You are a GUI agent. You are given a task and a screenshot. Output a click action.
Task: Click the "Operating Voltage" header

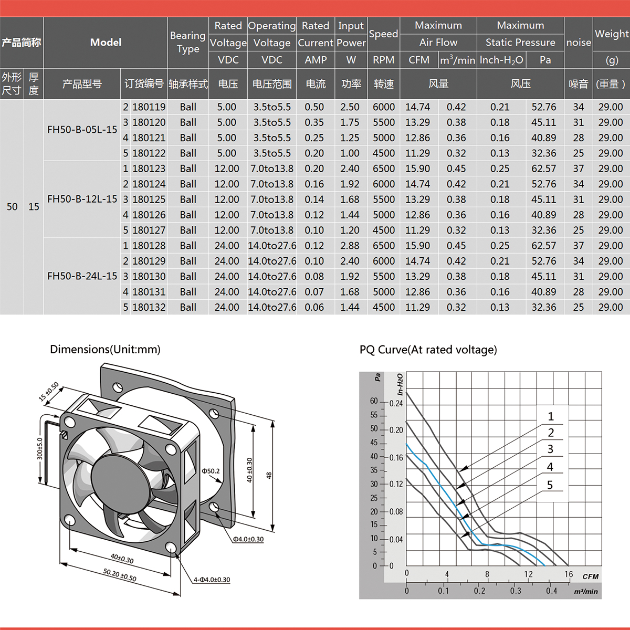(x=271, y=34)
